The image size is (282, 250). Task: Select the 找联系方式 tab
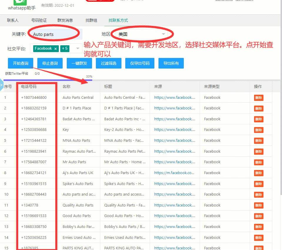coord(118,20)
